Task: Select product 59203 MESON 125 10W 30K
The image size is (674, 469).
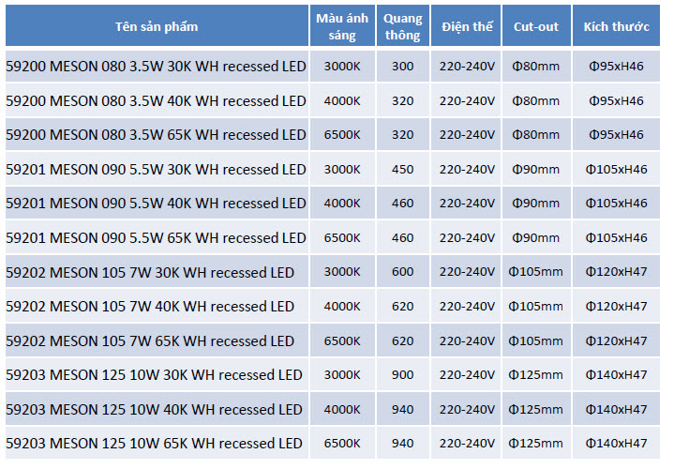Action: click(154, 375)
